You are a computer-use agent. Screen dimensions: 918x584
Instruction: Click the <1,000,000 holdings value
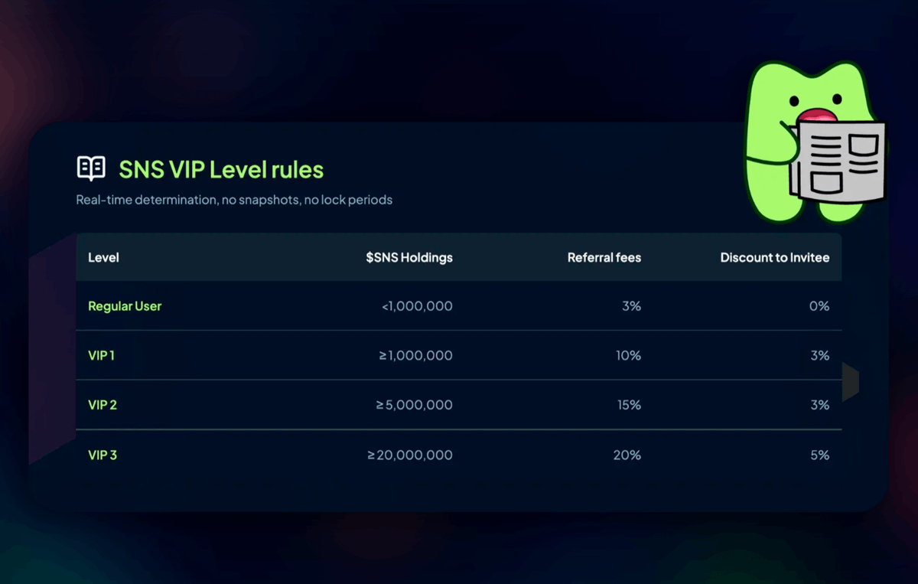[x=417, y=306]
